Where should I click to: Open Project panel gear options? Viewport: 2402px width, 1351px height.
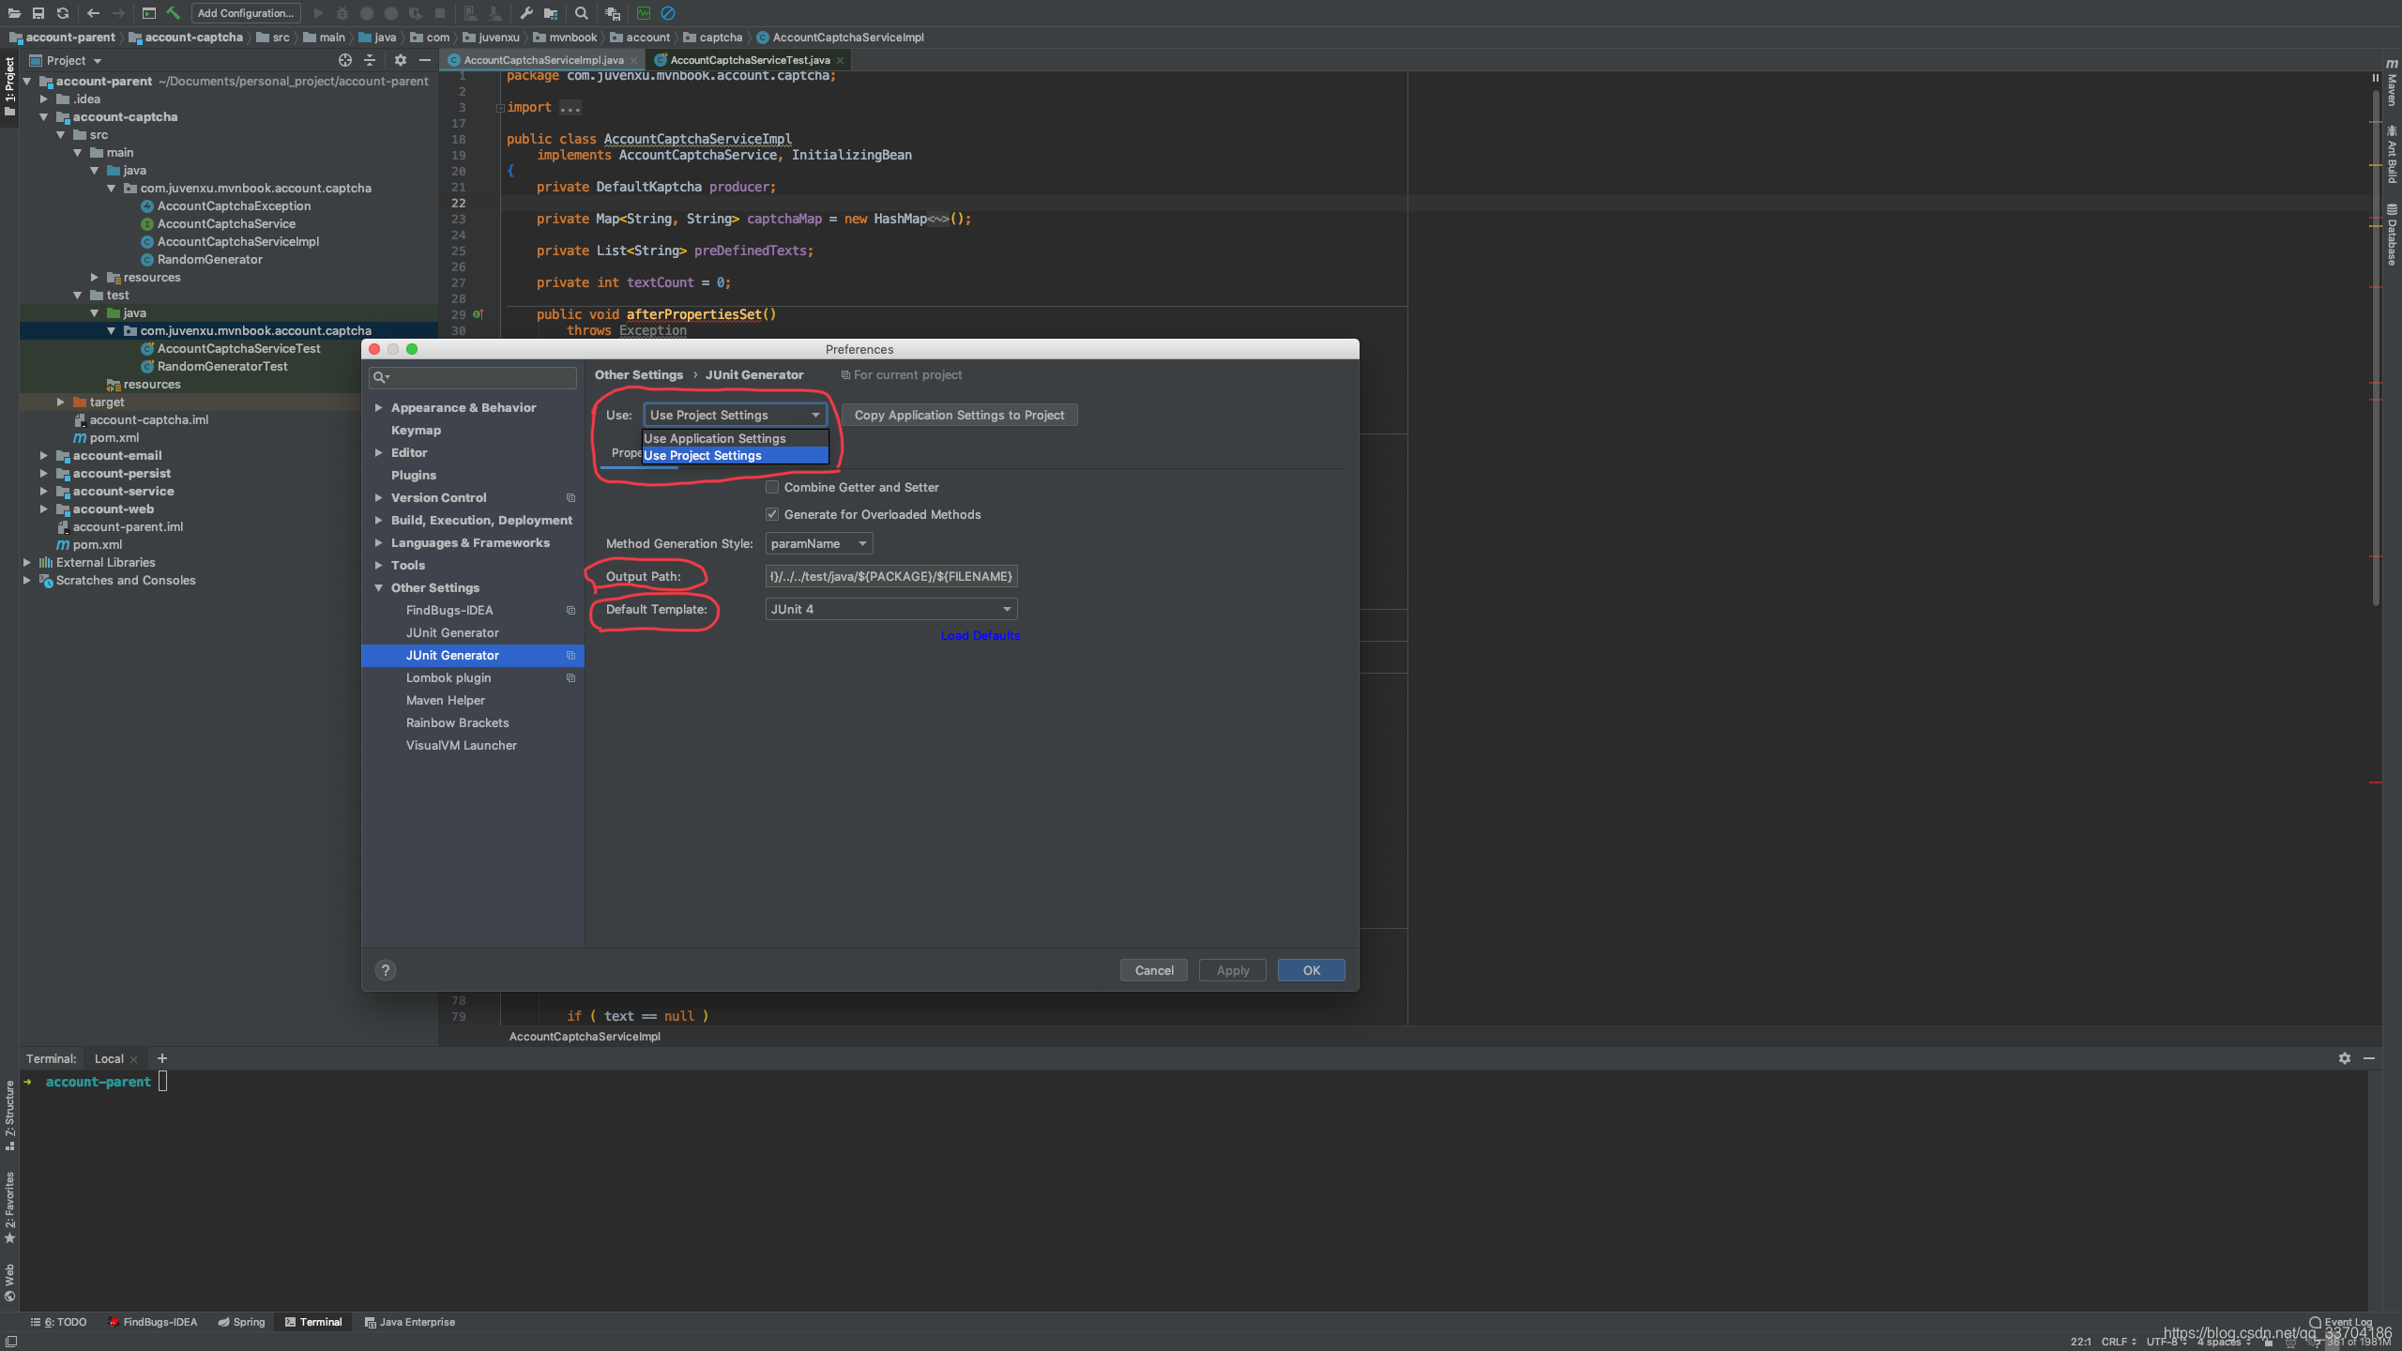point(401,60)
